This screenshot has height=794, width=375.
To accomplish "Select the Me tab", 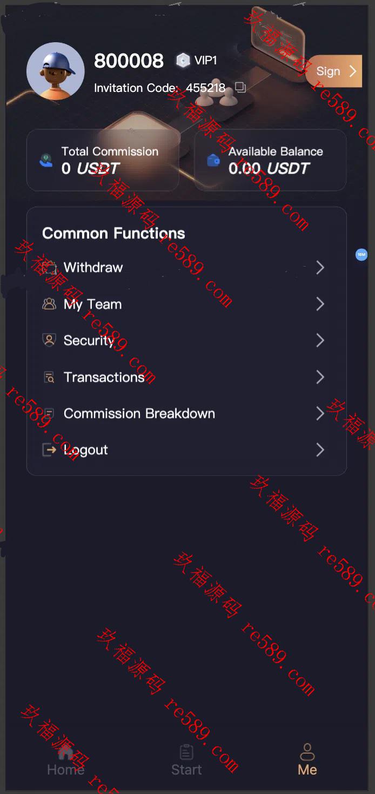I will tap(307, 760).
